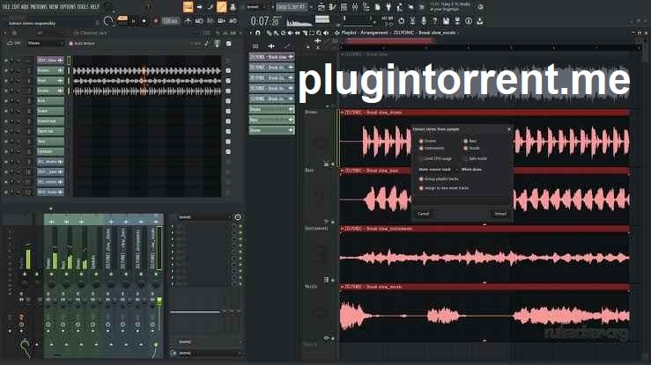Viewport: 651px width, 365px height.
Task: Click the highlighted playlist view toolbar icon
Action: pos(188,7)
